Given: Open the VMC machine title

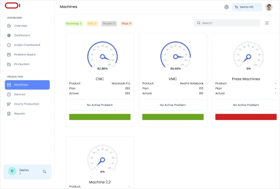Looking at the screenshot, I should tap(173, 79).
